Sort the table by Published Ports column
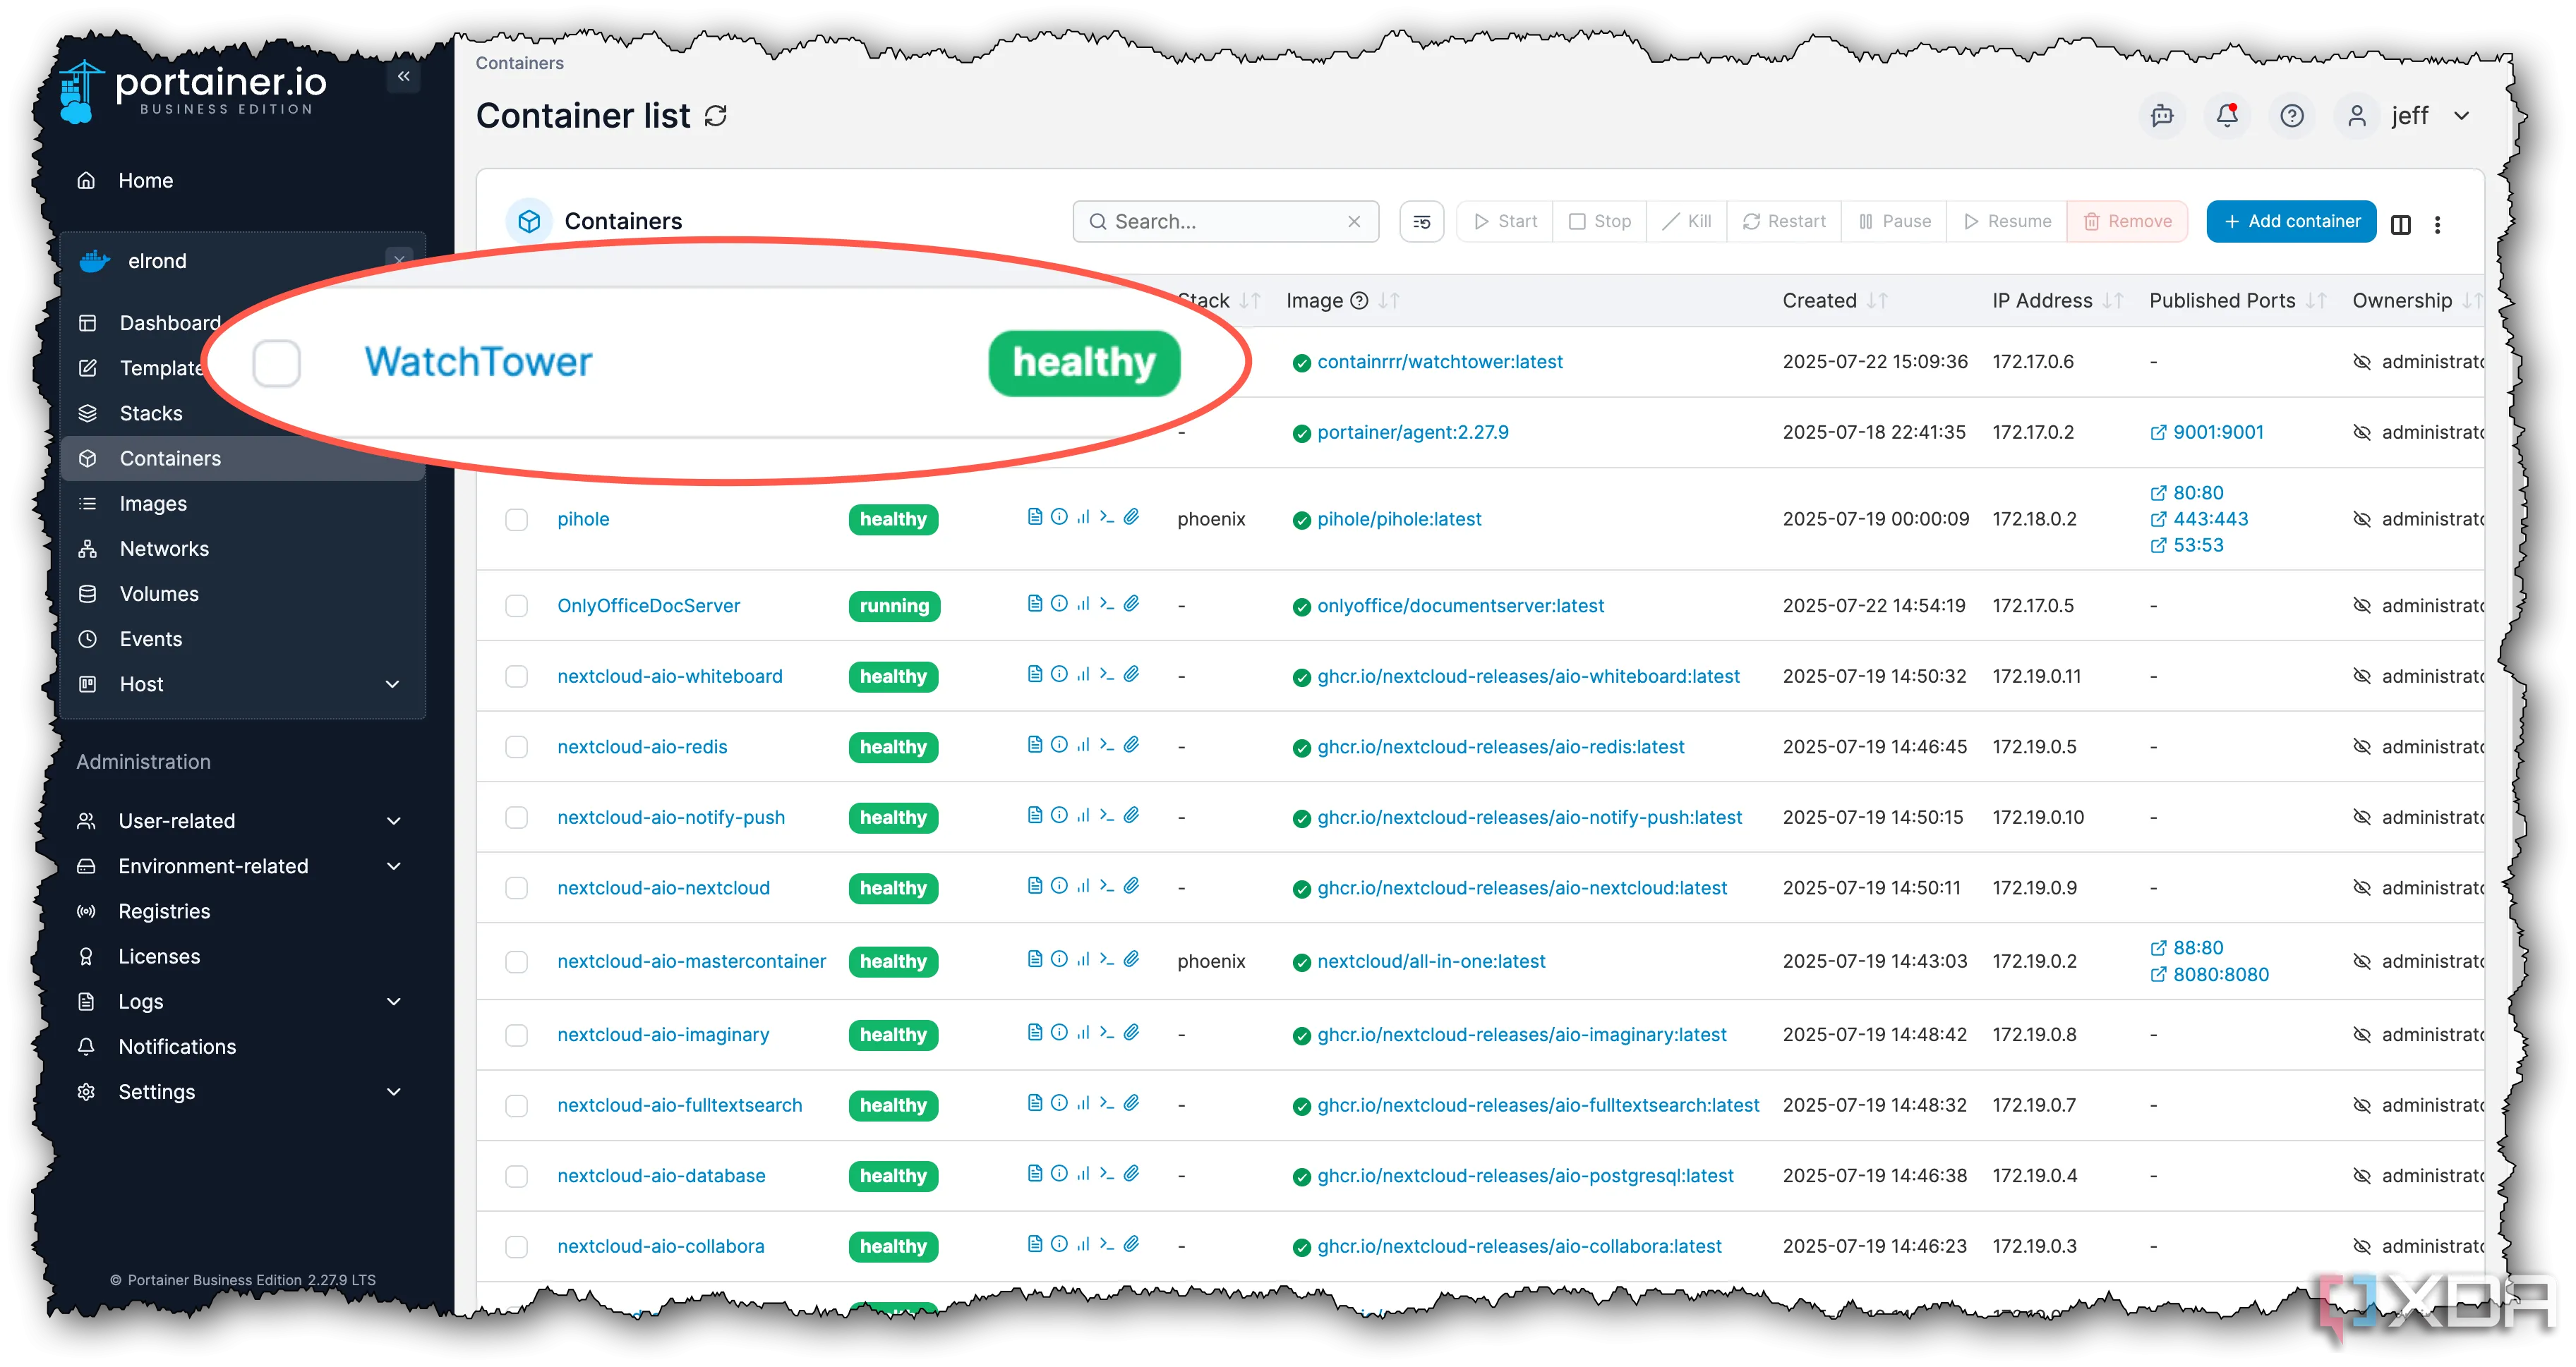Viewport: 2576px width, 1367px height. (2238, 300)
